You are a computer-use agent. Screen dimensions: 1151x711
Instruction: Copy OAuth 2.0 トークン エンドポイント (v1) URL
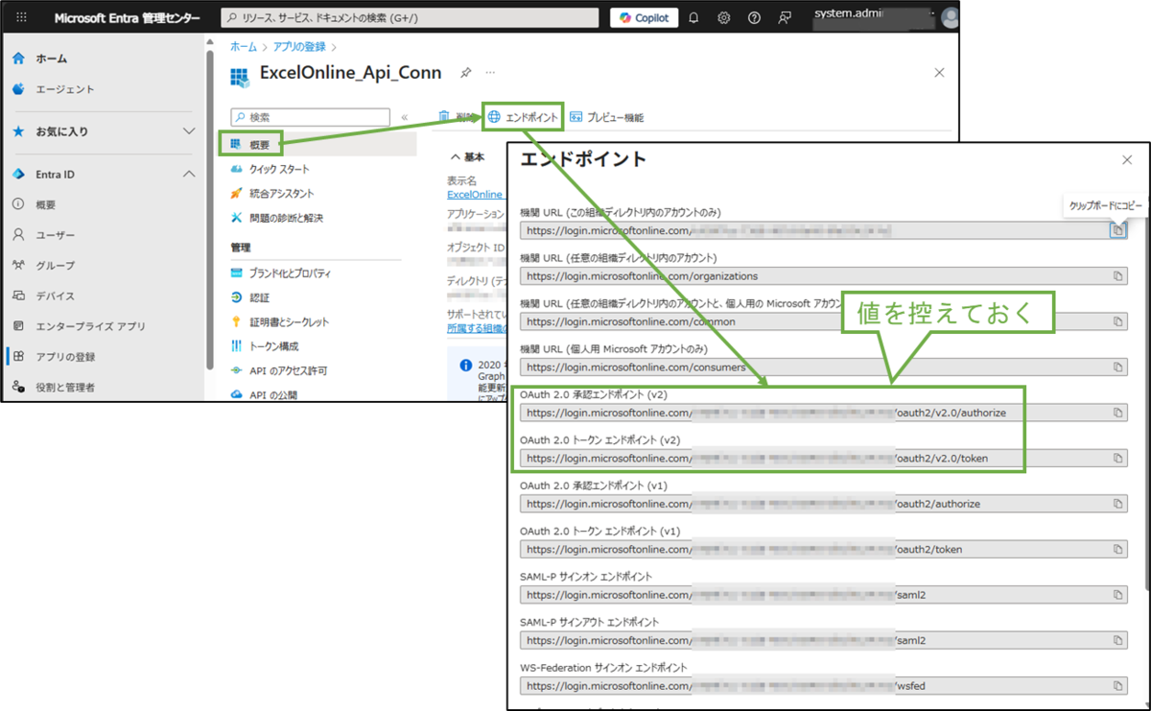point(1117,550)
